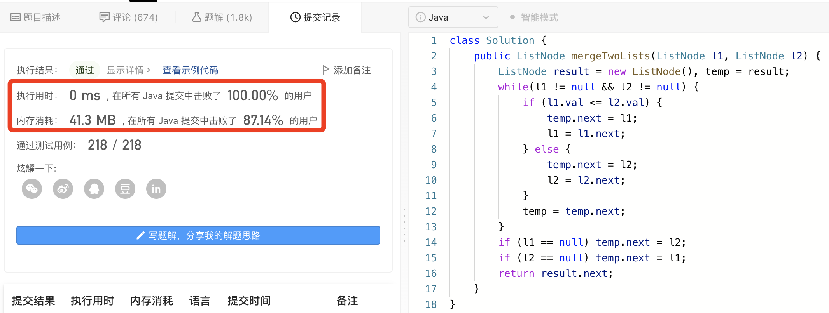This screenshot has width=829, height=313.
Task: Click code line 1 'class Solution'
Action: pyautogui.click(x=498, y=40)
